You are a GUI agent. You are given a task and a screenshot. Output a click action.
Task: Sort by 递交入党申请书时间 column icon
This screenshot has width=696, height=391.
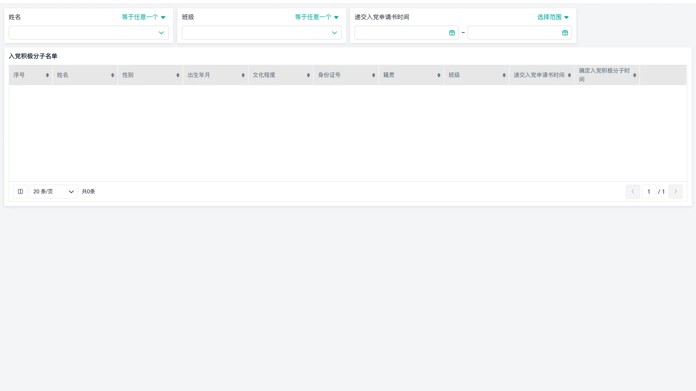[569, 75]
